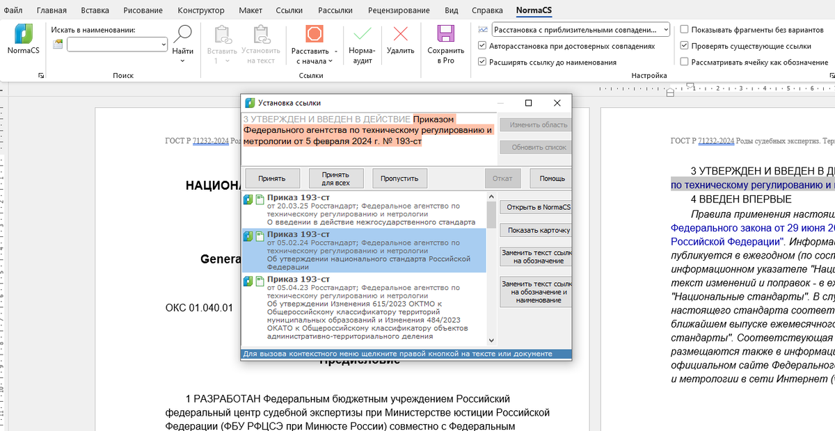Screen dimensions: 835x431
Task: Click the Показать карточку button
Action: [x=535, y=230]
